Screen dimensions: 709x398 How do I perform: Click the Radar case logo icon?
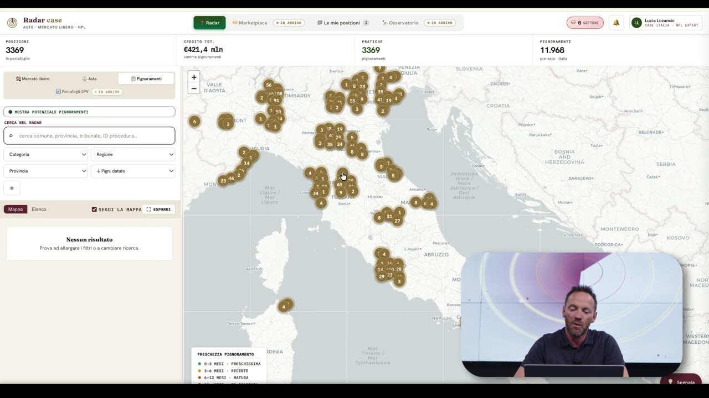coord(12,23)
